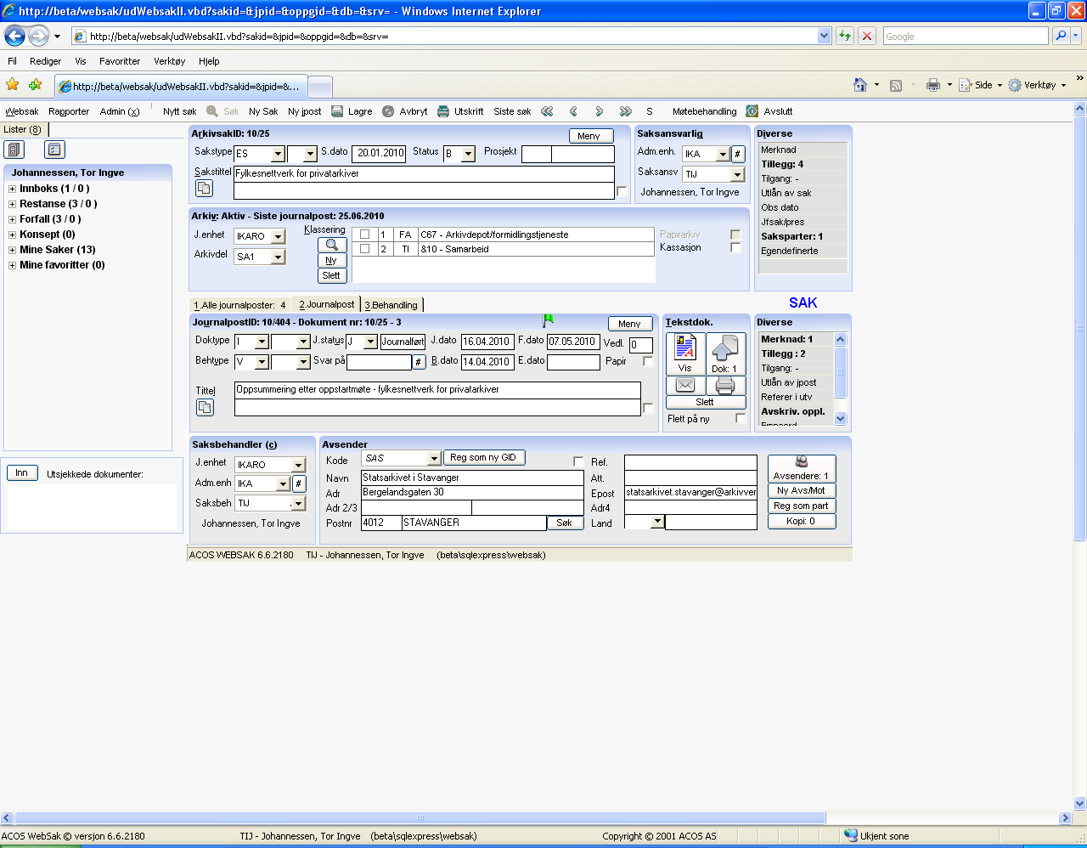Image resolution: width=1087 pixels, height=848 pixels.
Task: Go to first case with double-left arrows
Action: click(547, 111)
